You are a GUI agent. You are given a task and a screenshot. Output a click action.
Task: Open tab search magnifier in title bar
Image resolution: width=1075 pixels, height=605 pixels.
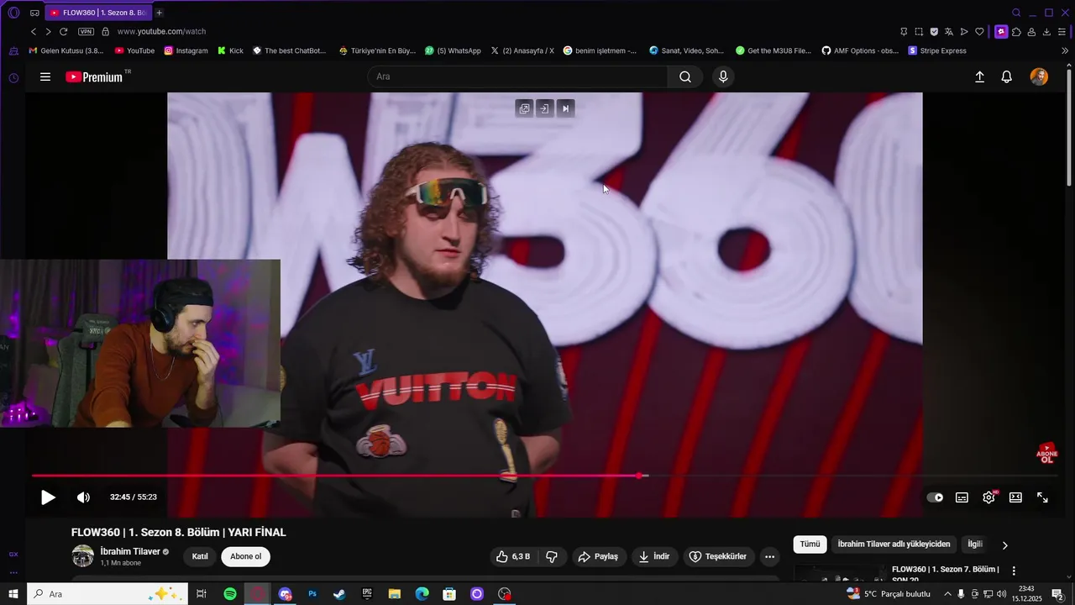[x=1016, y=13]
